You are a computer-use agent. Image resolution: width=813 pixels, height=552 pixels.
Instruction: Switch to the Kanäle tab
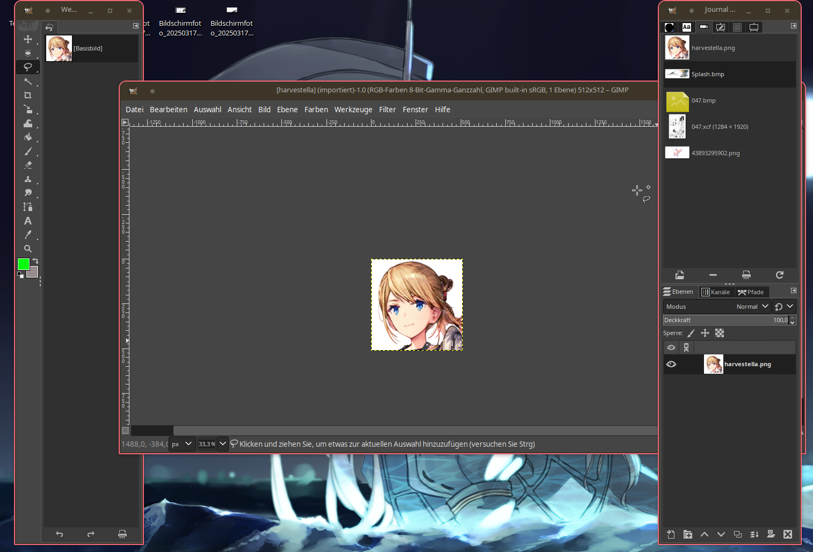[716, 292]
